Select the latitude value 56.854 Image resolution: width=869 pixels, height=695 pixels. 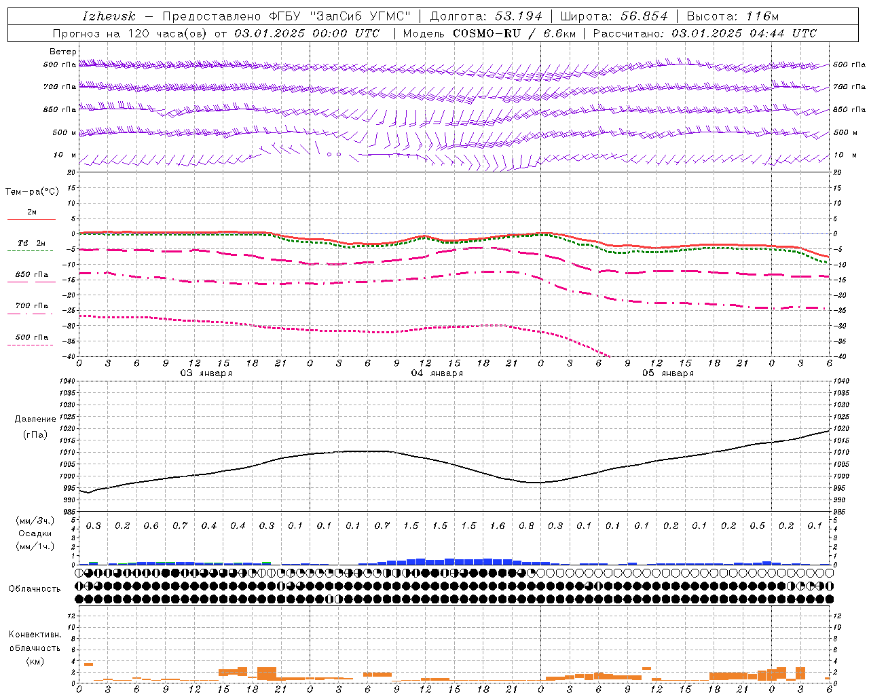coord(644,16)
